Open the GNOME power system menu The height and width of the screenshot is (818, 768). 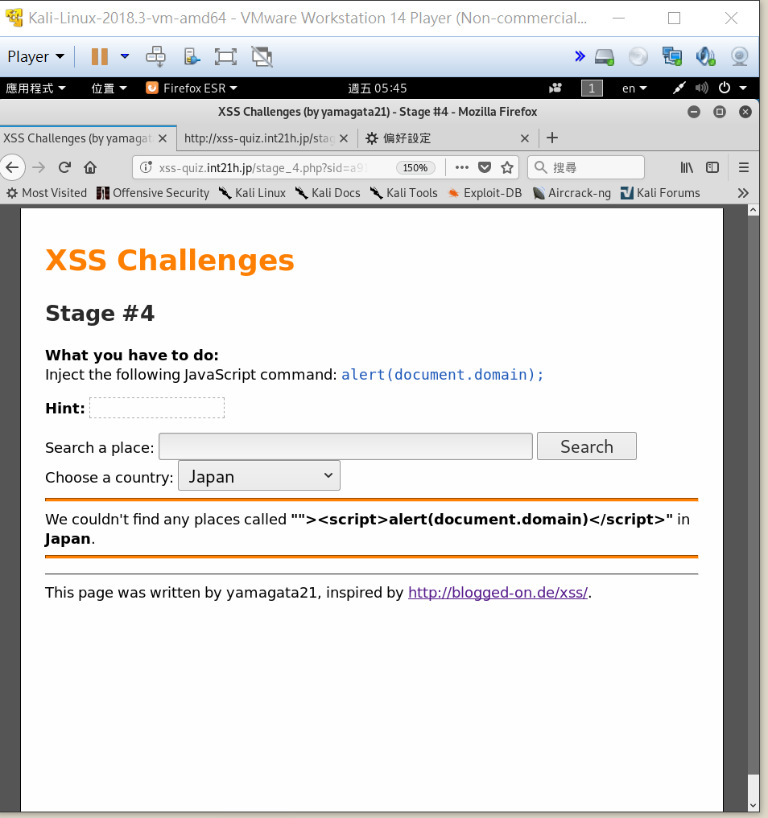point(733,88)
